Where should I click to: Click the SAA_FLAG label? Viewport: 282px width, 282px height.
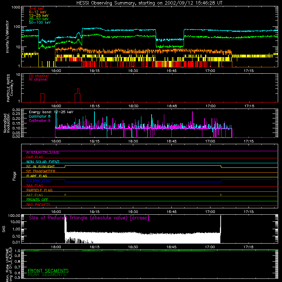(35, 185)
